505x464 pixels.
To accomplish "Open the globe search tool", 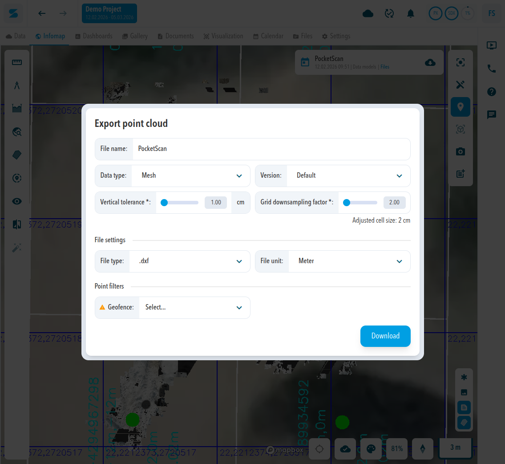I will (17, 132).
